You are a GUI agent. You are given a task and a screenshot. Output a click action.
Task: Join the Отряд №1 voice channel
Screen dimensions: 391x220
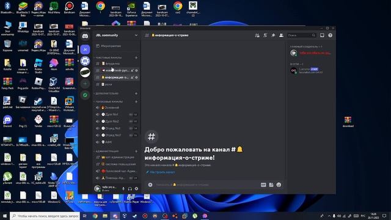coord(117,128)
